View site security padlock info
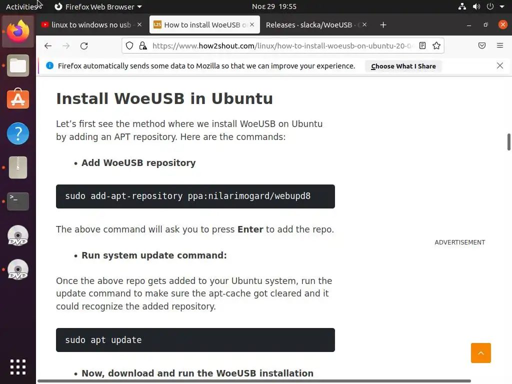512x384 pixels. 142,45
